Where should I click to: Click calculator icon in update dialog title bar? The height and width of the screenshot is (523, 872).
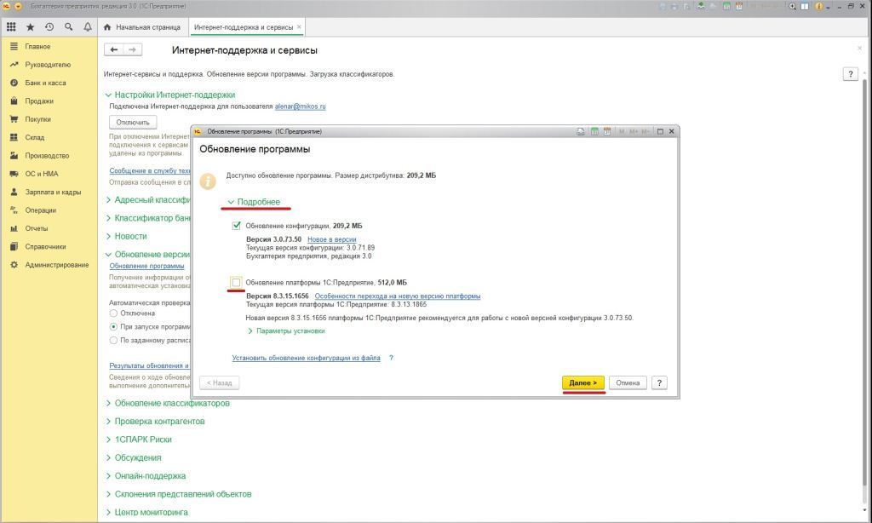click(594, 131)
